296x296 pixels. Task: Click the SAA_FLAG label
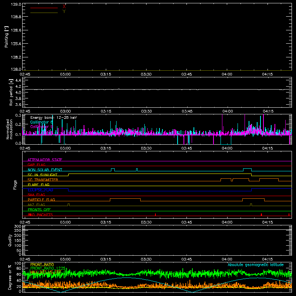pyautogui.click(x=36, y=195)
